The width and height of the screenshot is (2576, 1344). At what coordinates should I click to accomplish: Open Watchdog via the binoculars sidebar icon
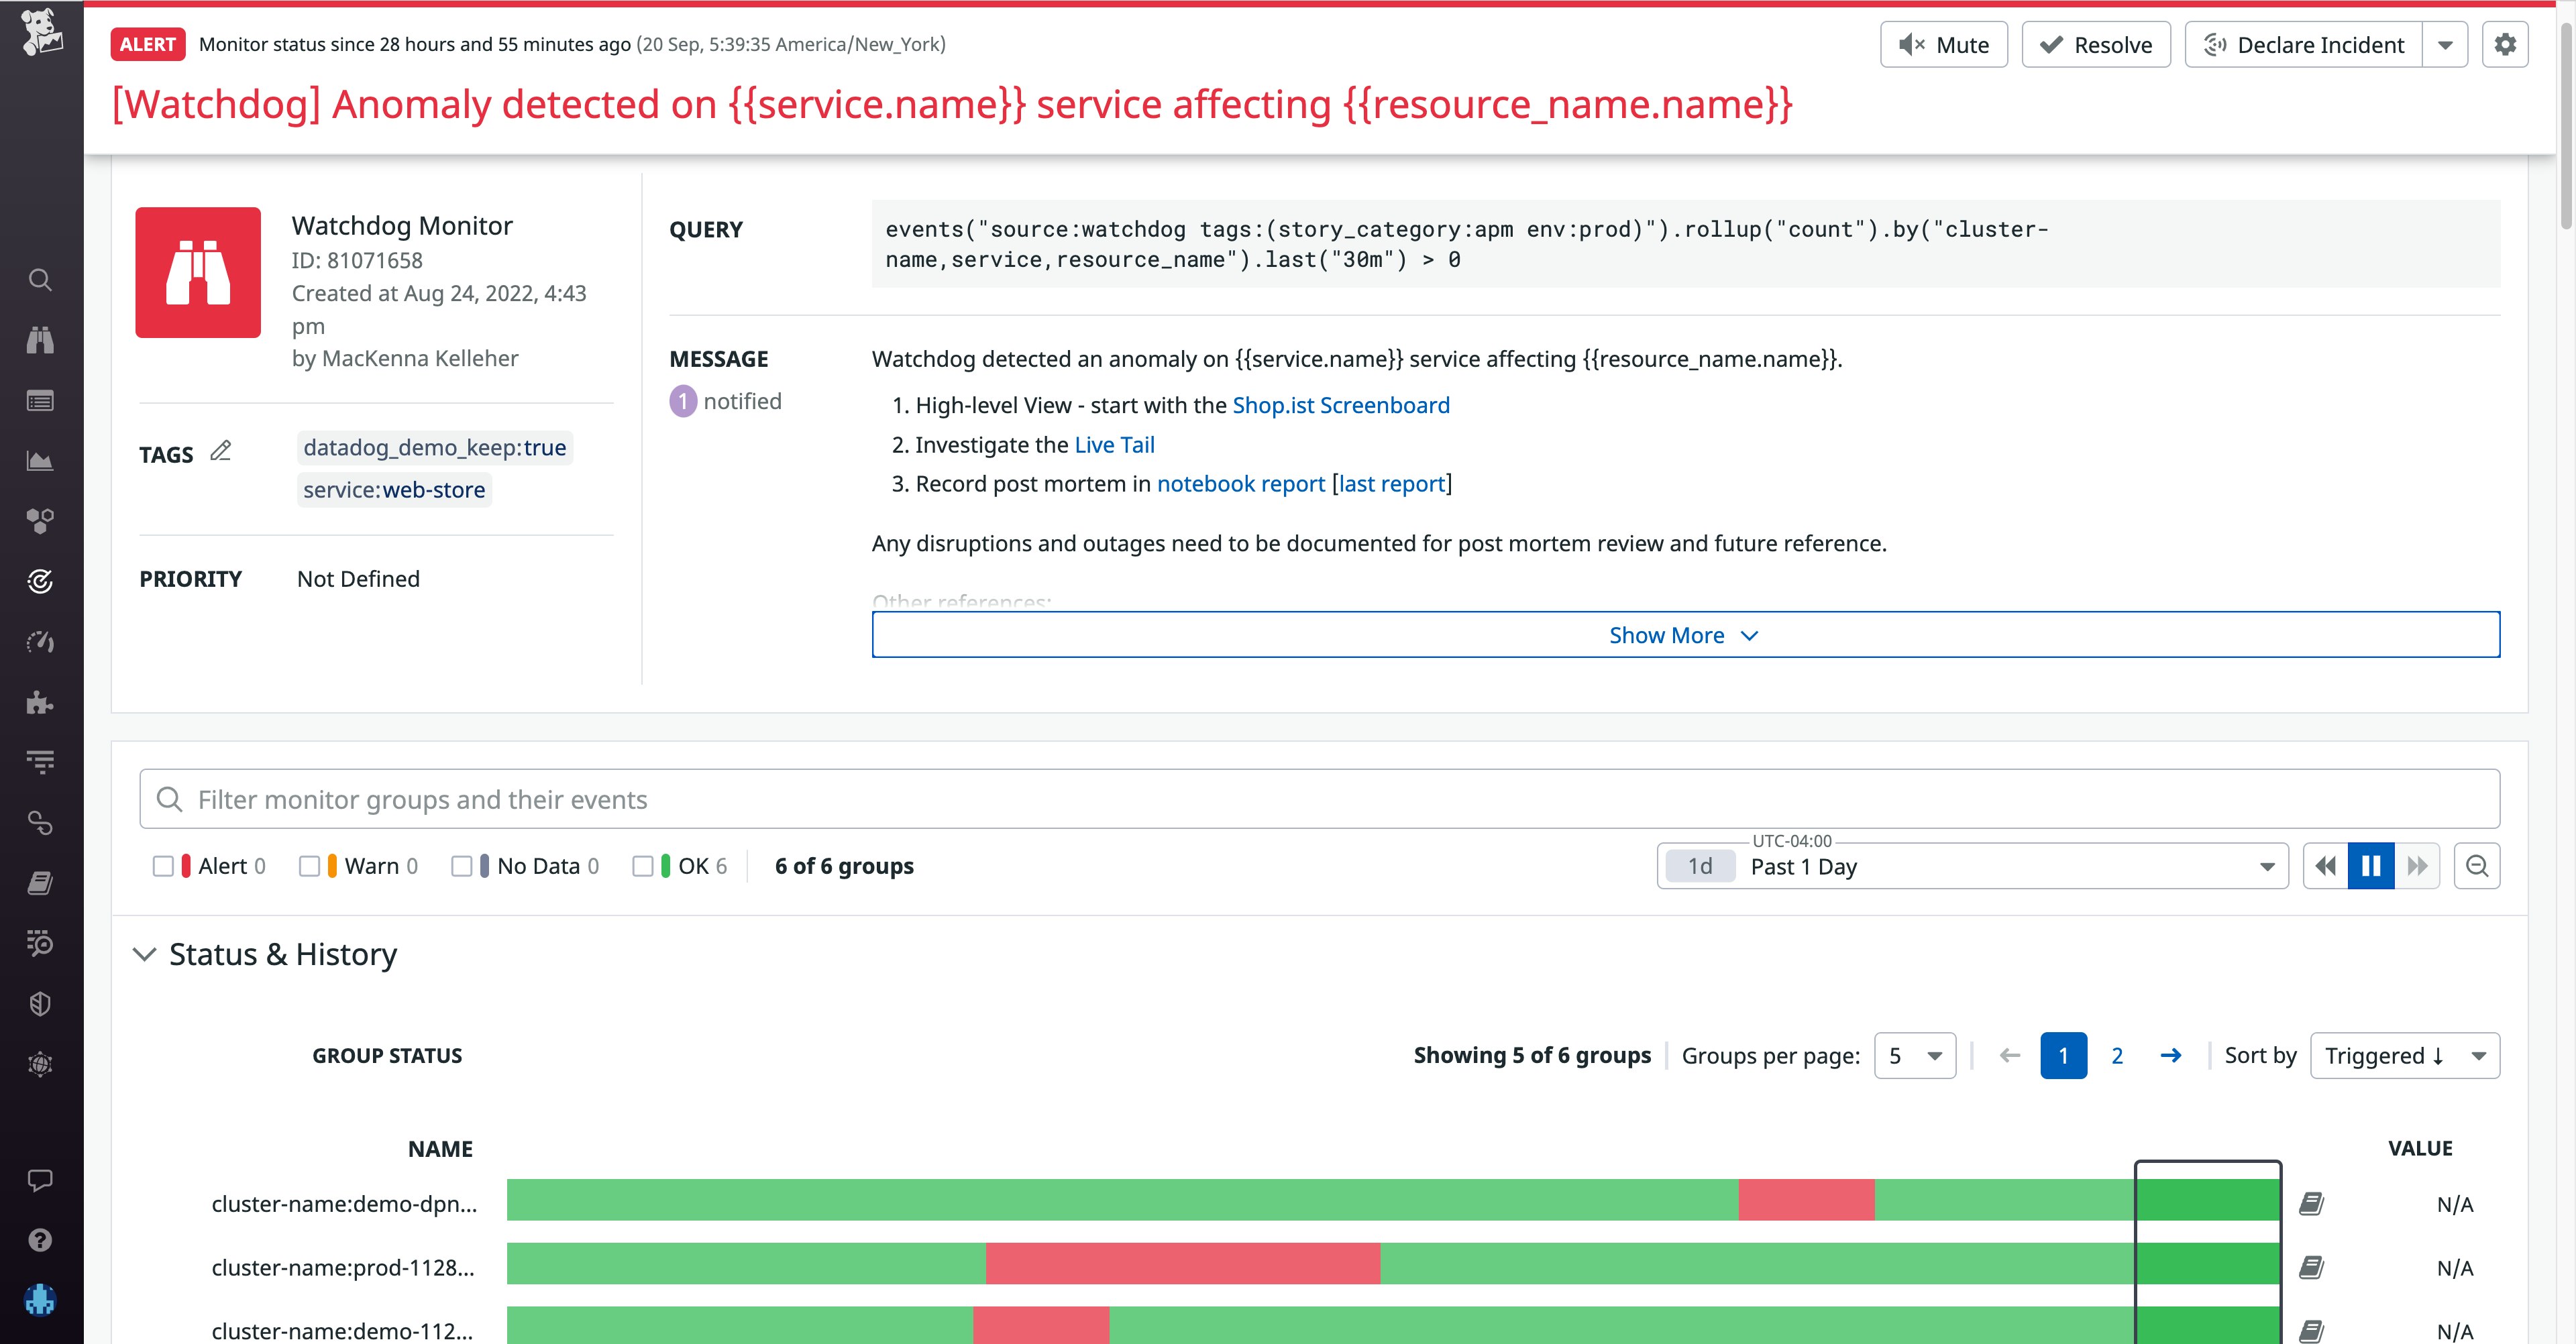(x=40, y=340)
